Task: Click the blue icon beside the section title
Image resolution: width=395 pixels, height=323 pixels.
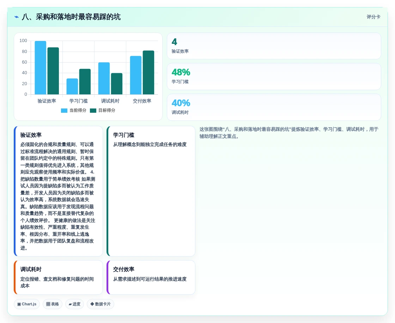Action: coord(17,17)
